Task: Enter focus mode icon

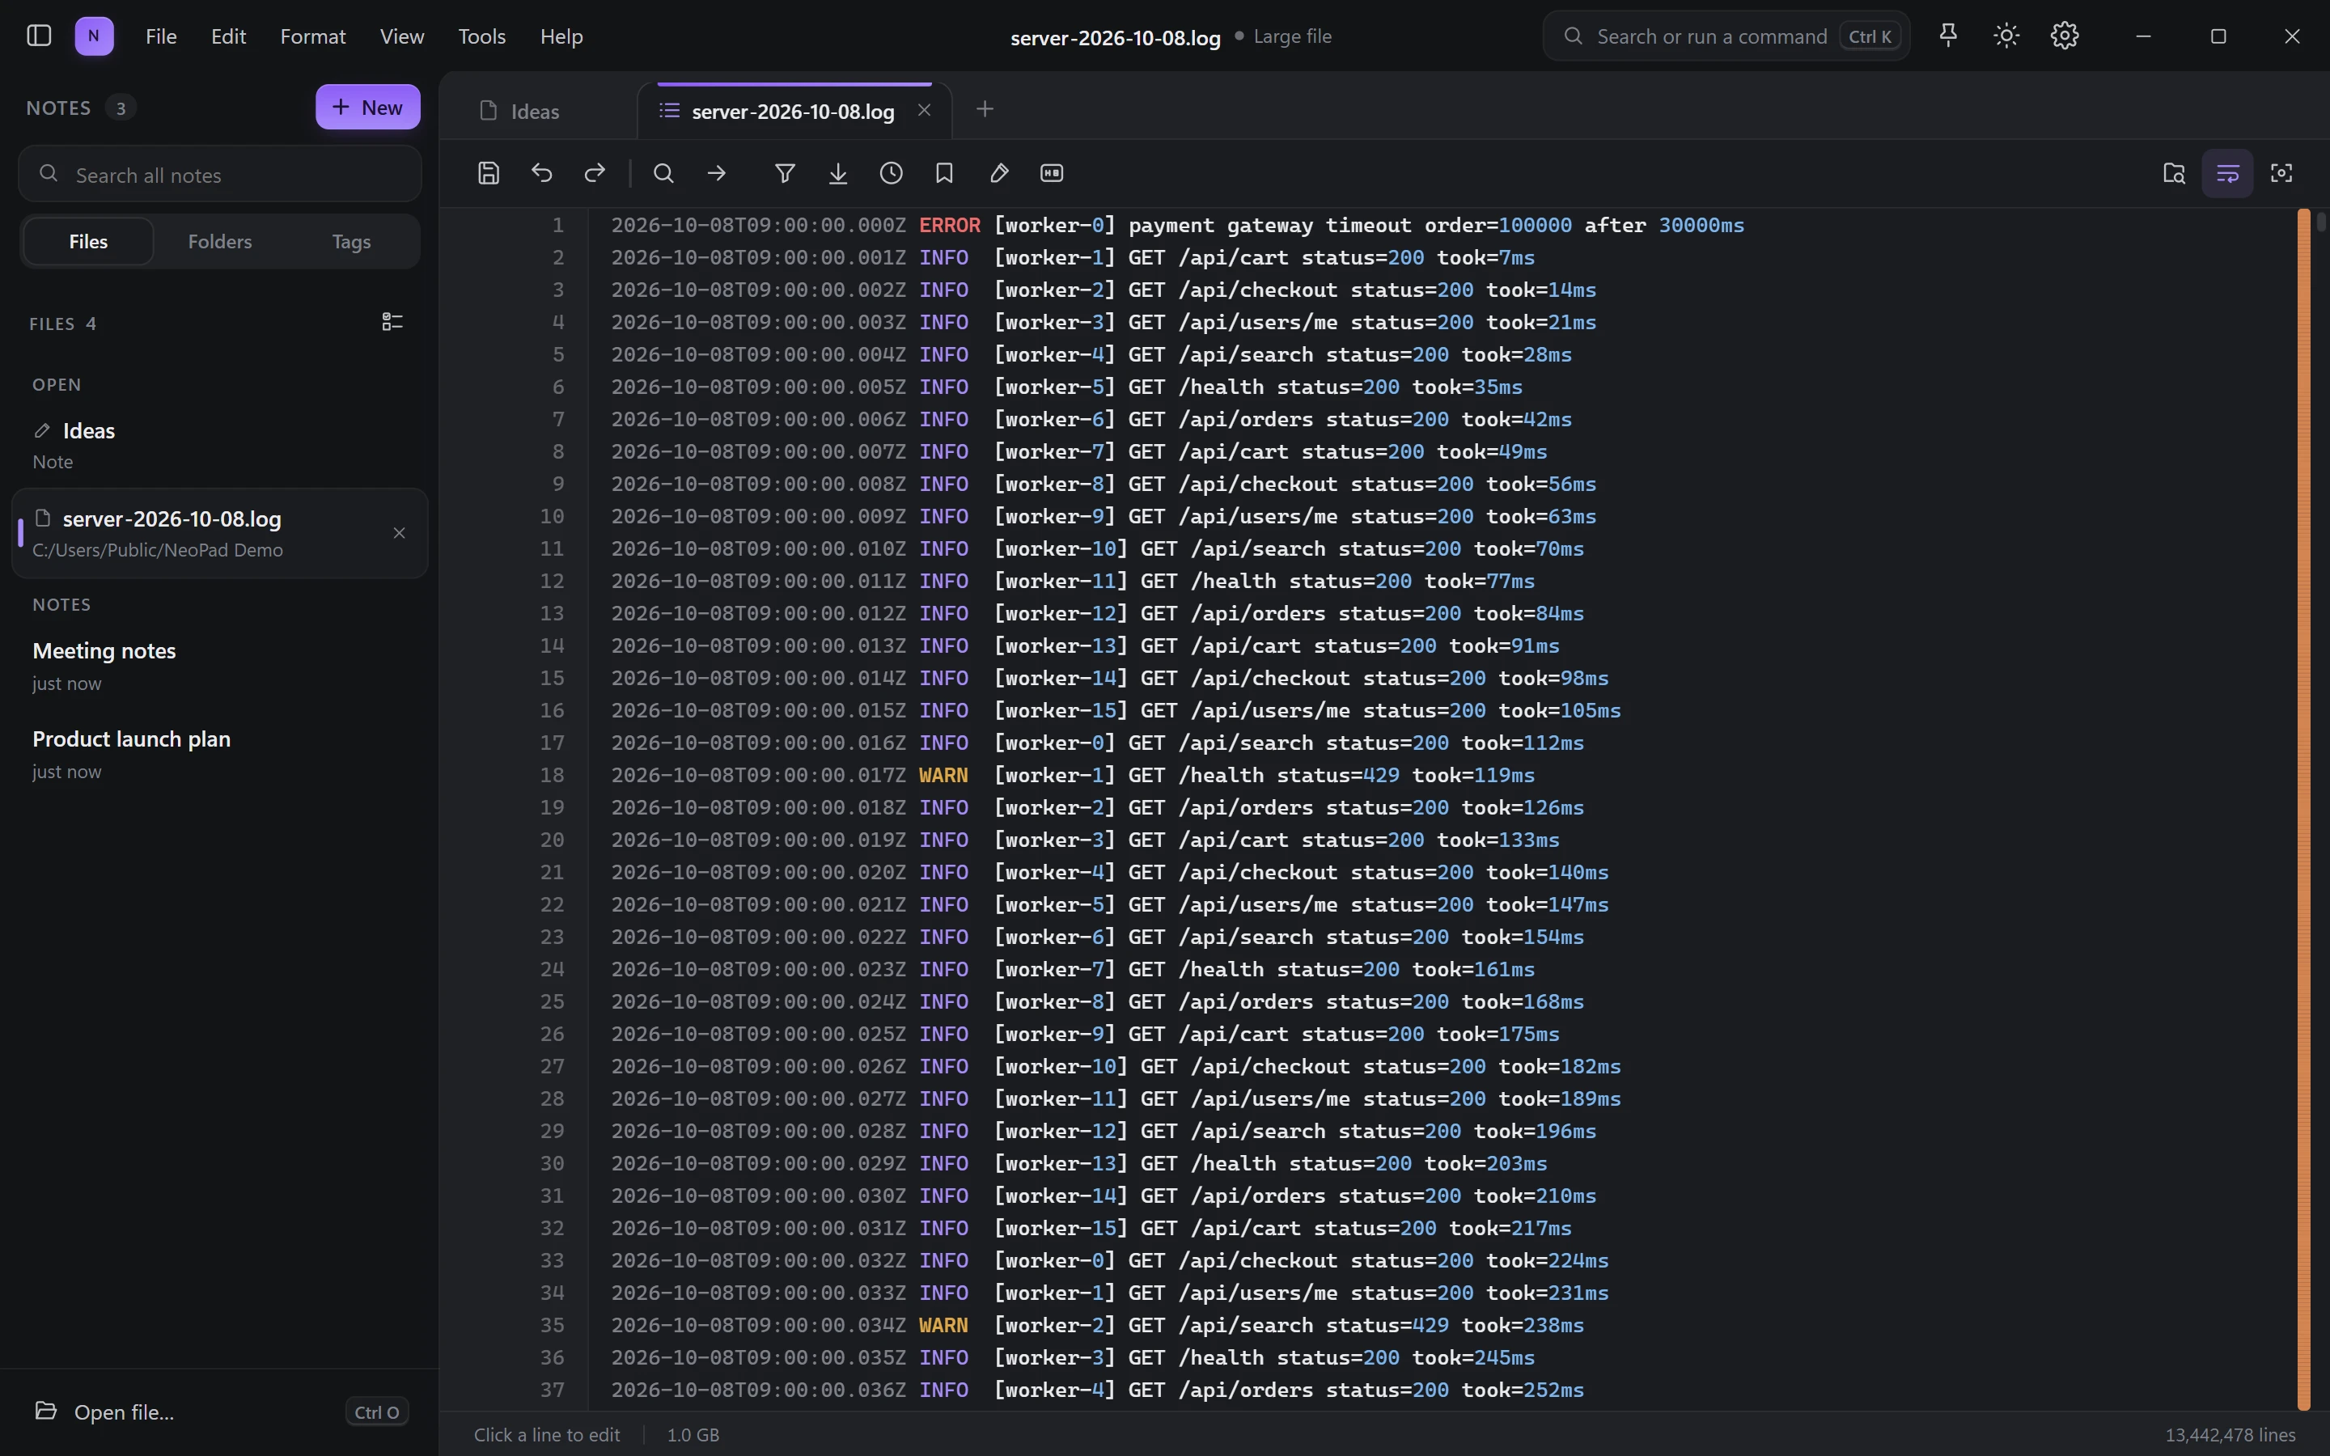Action: tap(2281, 173)
